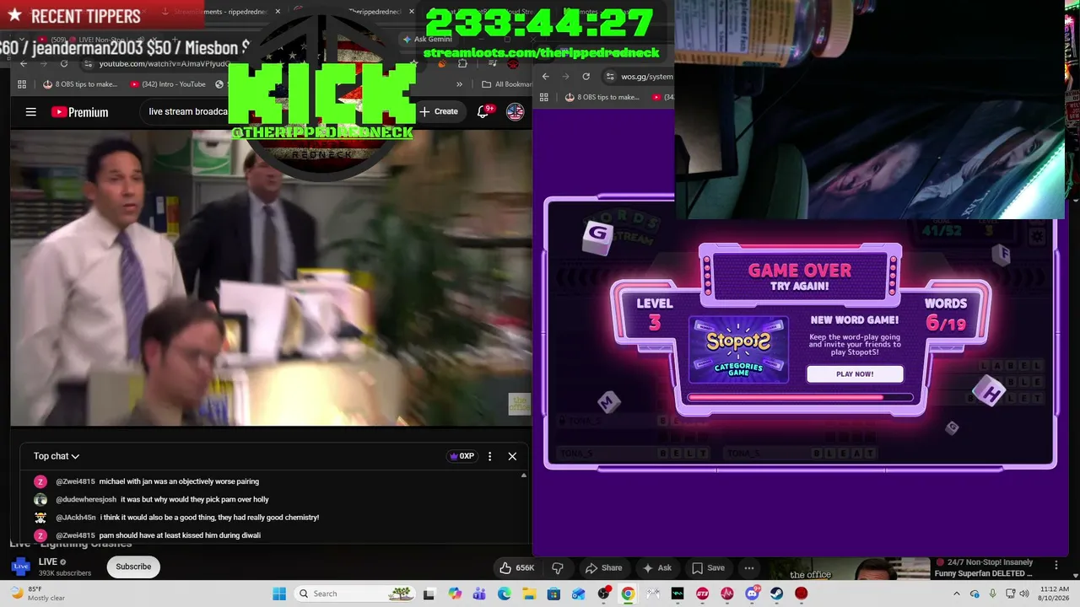Select chat message 'michael with jan was an objectively worse pairing'

[179, 481]
